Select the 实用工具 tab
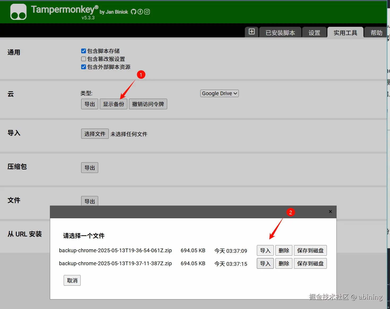This screenshot has width=390, height=309. click(345, 32)
